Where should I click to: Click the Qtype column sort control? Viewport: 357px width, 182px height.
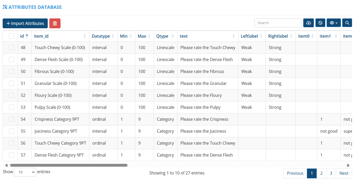click(173, 36)
